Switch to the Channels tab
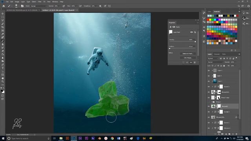 pos(217,54)
